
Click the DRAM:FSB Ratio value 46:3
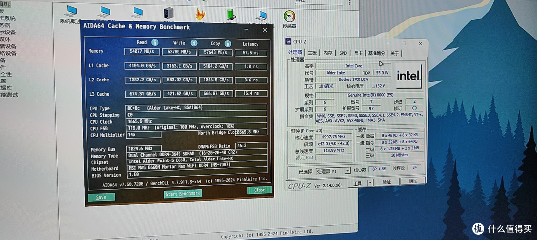click(251, 146)
